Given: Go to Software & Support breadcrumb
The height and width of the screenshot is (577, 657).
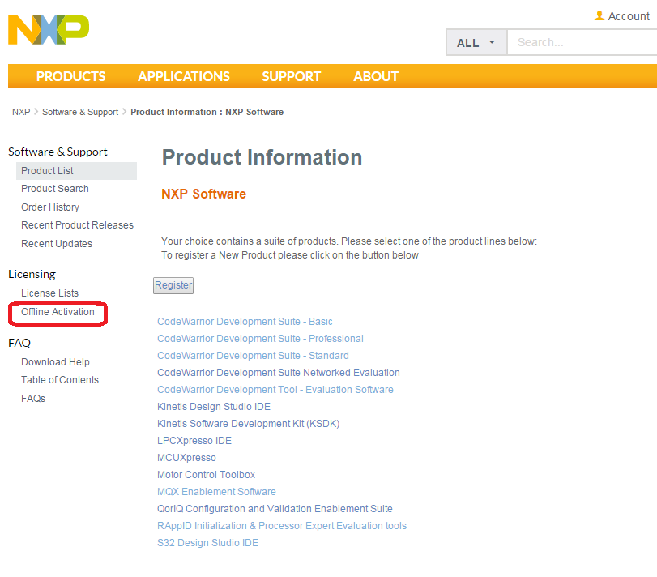Looking at the screenshot, I should pyautogui.click(x=80, y=112).
